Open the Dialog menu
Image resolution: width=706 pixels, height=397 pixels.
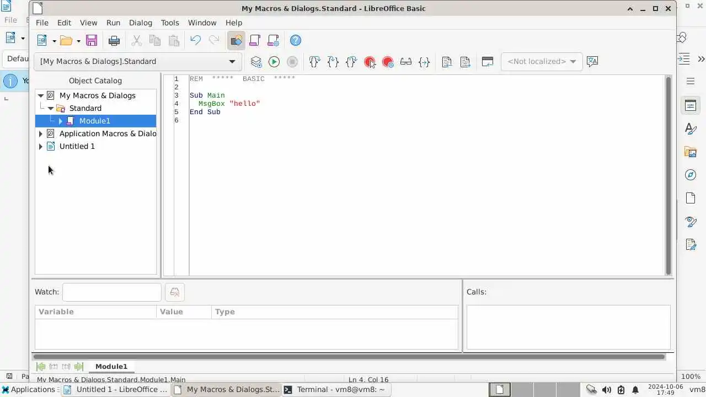pyautogui.click(x=141, y=23)
